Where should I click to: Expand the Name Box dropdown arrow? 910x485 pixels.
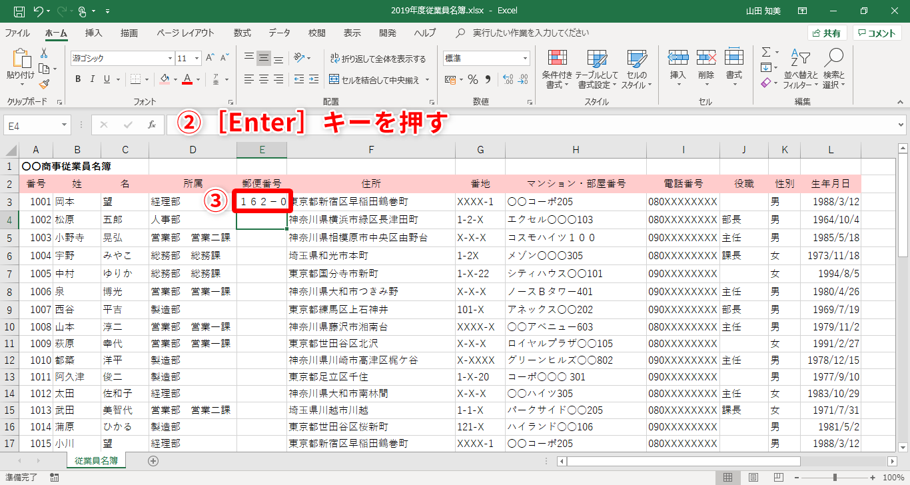click(64, 125)
